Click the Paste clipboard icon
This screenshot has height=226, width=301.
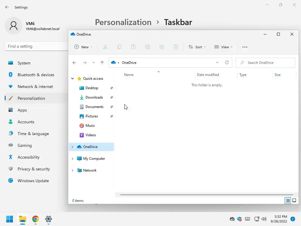coord(133,47)
